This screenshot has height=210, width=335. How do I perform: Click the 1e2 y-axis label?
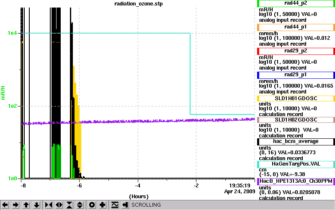12,106
